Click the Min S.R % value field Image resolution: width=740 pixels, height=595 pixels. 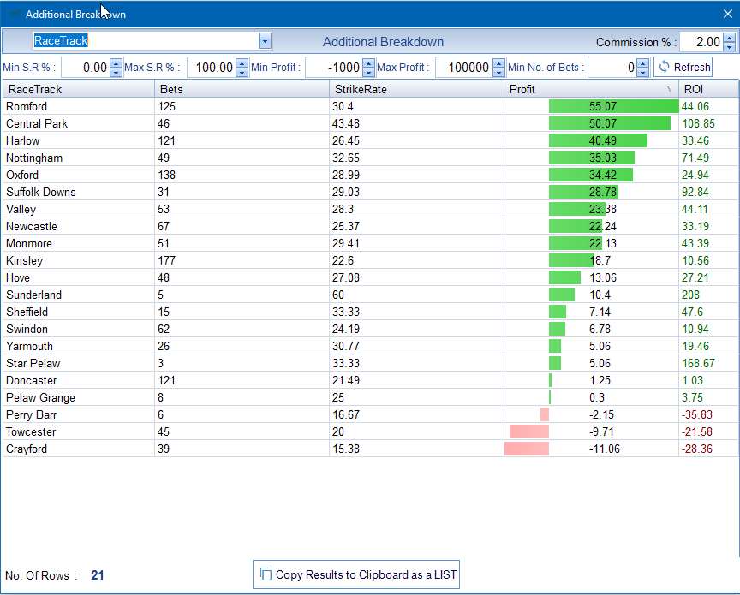point(86,68)
